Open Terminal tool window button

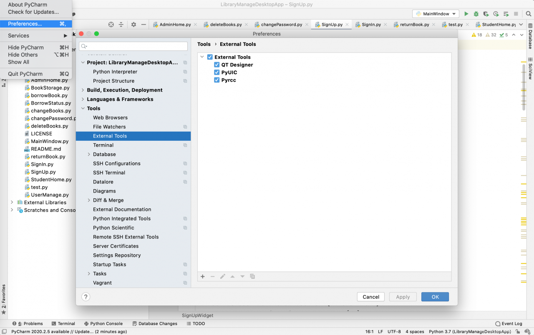tap(63, 324)
